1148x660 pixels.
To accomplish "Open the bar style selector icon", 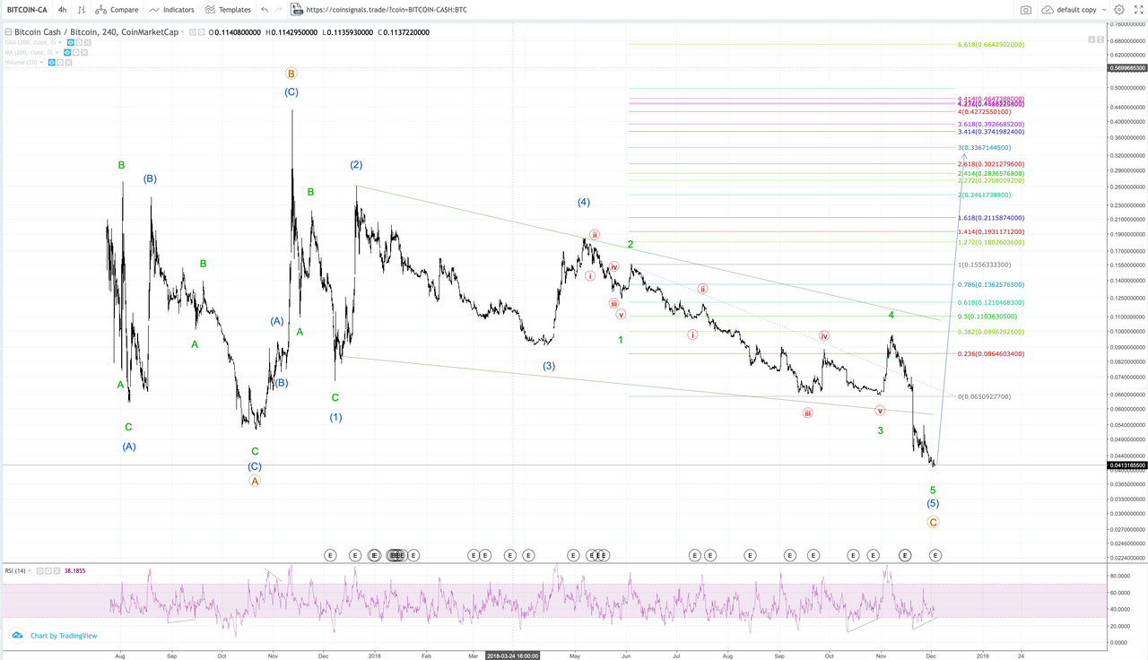I will click(x=82, y=10).
